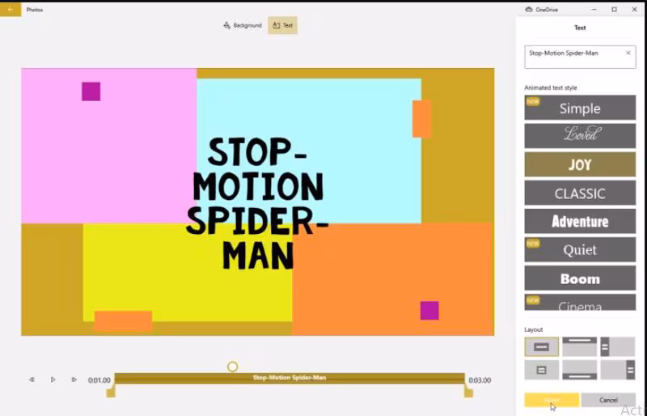This screenshot has height=416, width=647.
Task: Open the Background tool
Action: [242, 25]
